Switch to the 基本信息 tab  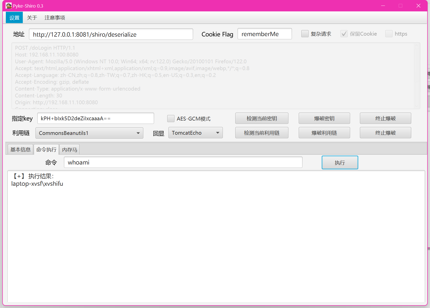click(x=21, y=150)
